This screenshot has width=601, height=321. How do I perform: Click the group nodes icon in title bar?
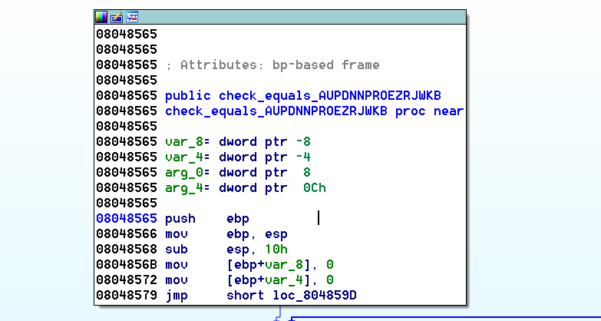(x=132, y=17)
